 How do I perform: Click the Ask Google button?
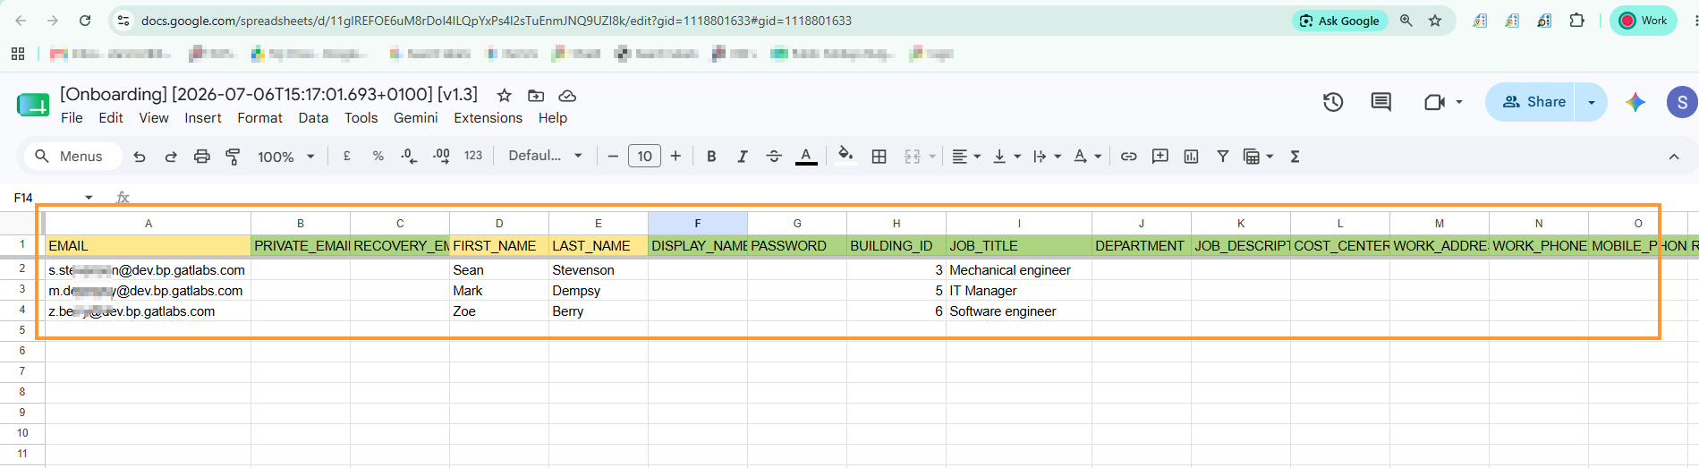coord(1339,21)
